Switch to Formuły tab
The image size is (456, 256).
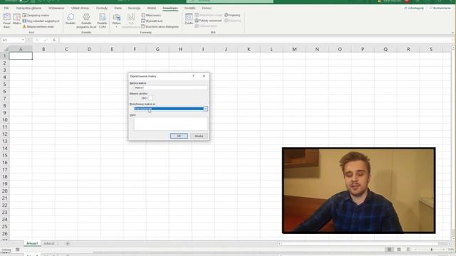pos(102,8)
